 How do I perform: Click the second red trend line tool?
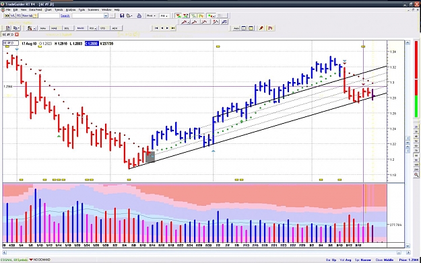tap(195, 22)
